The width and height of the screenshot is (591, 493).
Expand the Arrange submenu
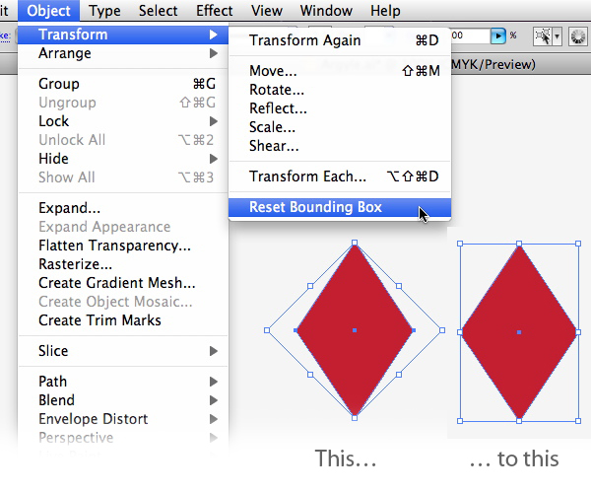(123, 53)
